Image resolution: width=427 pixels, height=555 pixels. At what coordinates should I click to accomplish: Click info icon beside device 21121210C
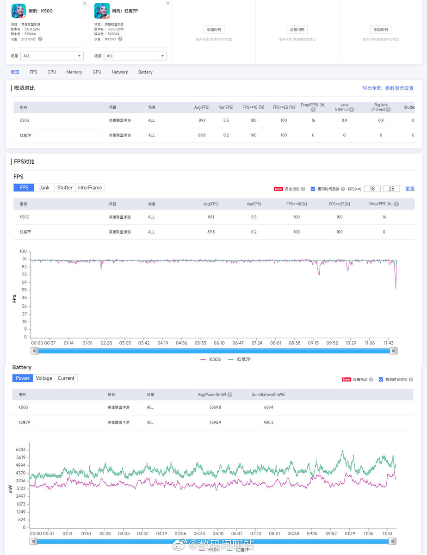[40, 39]
